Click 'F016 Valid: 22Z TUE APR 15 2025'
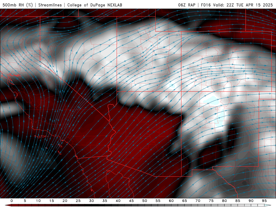Viewport: 276px width, 207px height. (237, 5)
